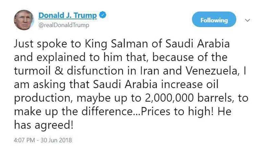259x146 pixels.
Task: Open the 4:07 PM - 30 Jun 2018 timestamp
Action: (42, 140)
